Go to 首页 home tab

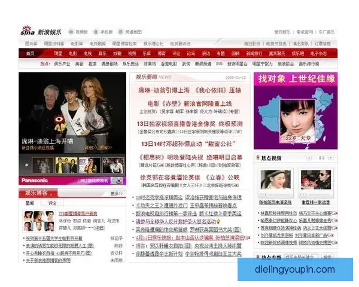(x=31, y=54)
